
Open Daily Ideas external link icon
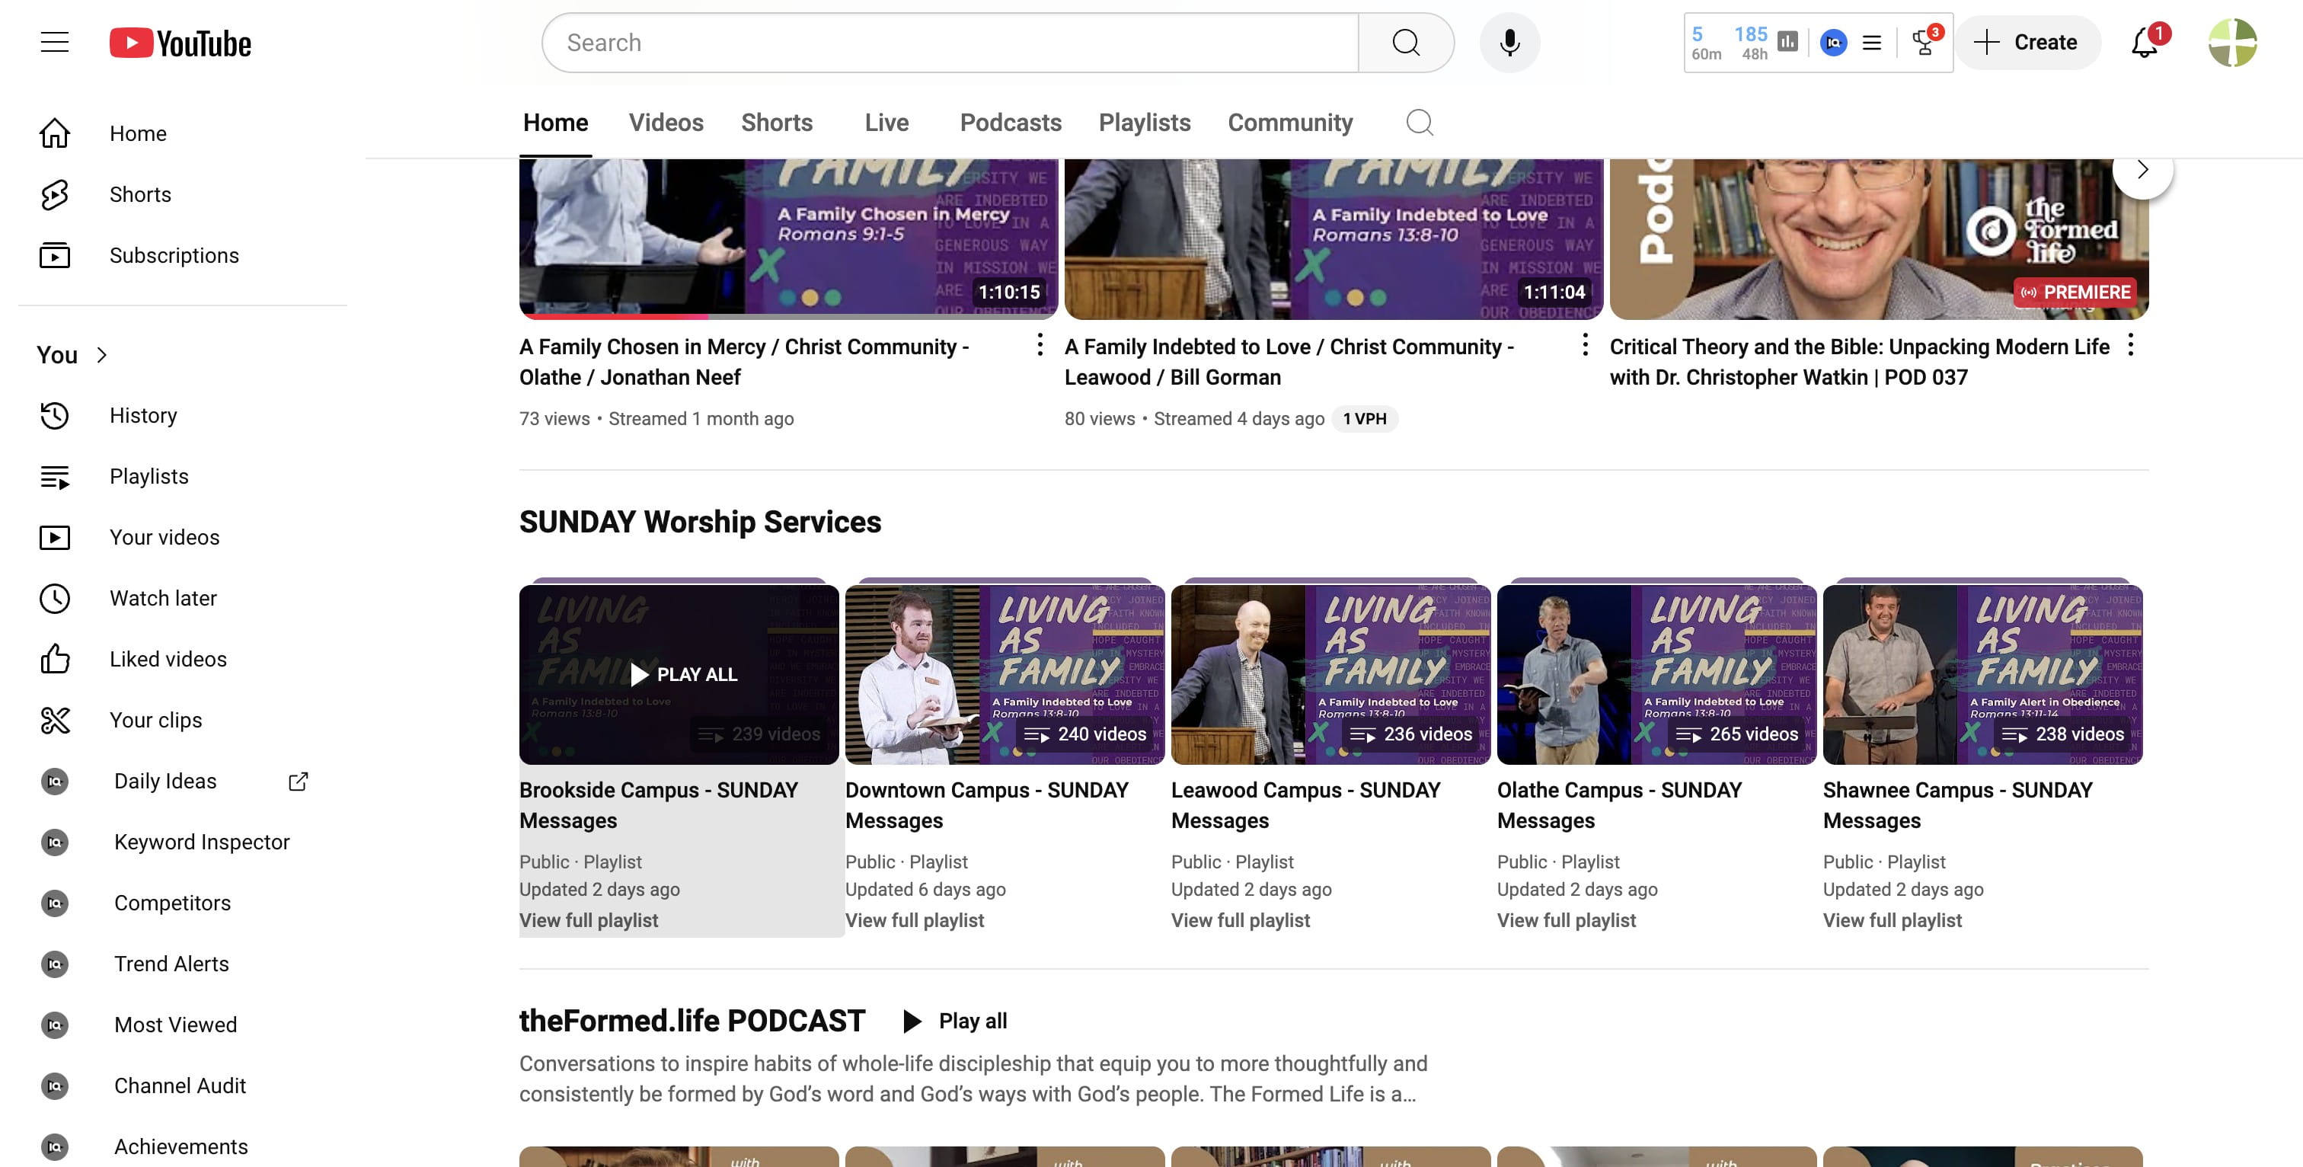(x=298, y=781)
